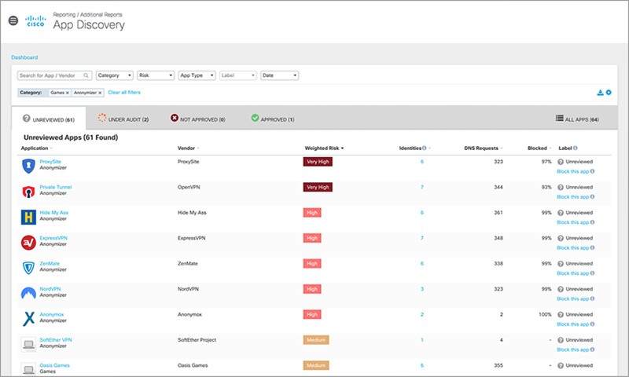629x377 pixels.
Task: Open the Category filter dropdown
Action: [114, 75]
